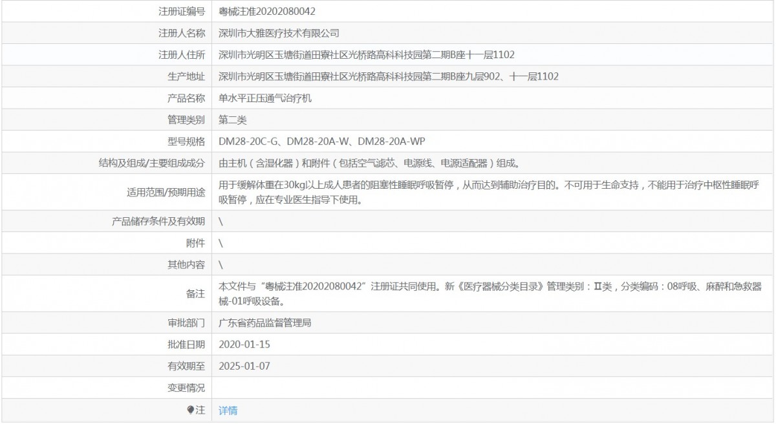Select the 附件 label
The image size is (776, 424).
[195, 244]
